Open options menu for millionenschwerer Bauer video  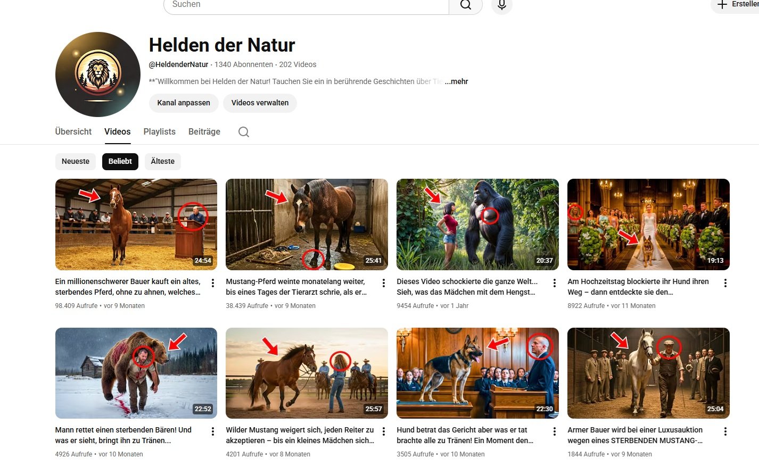(213, 283)
